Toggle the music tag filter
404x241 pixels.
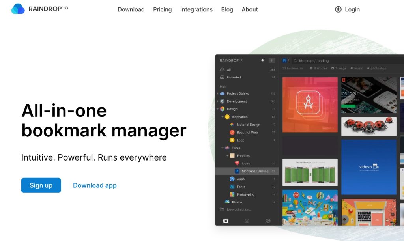[x=357, y=68]
